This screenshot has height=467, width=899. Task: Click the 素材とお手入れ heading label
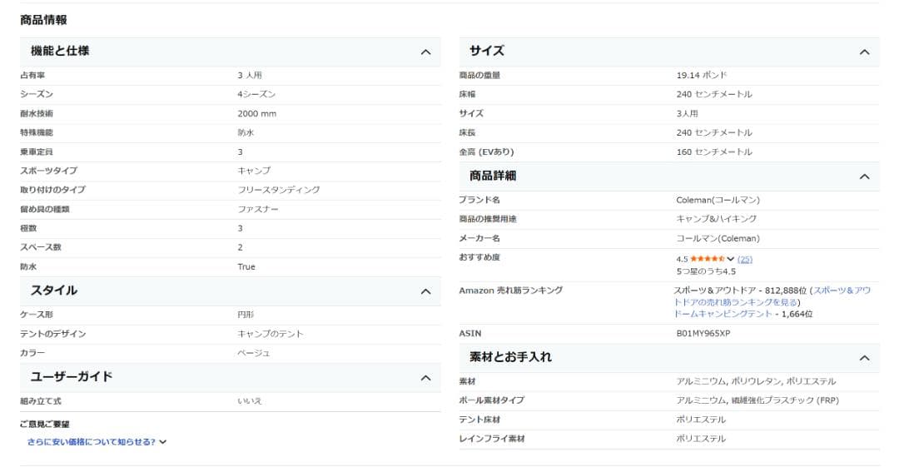click(510, 357)
